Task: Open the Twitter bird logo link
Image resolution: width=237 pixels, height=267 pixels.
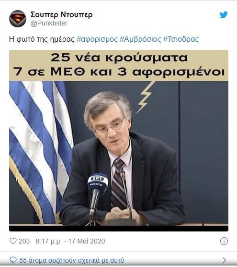Action: coord(224,15)
